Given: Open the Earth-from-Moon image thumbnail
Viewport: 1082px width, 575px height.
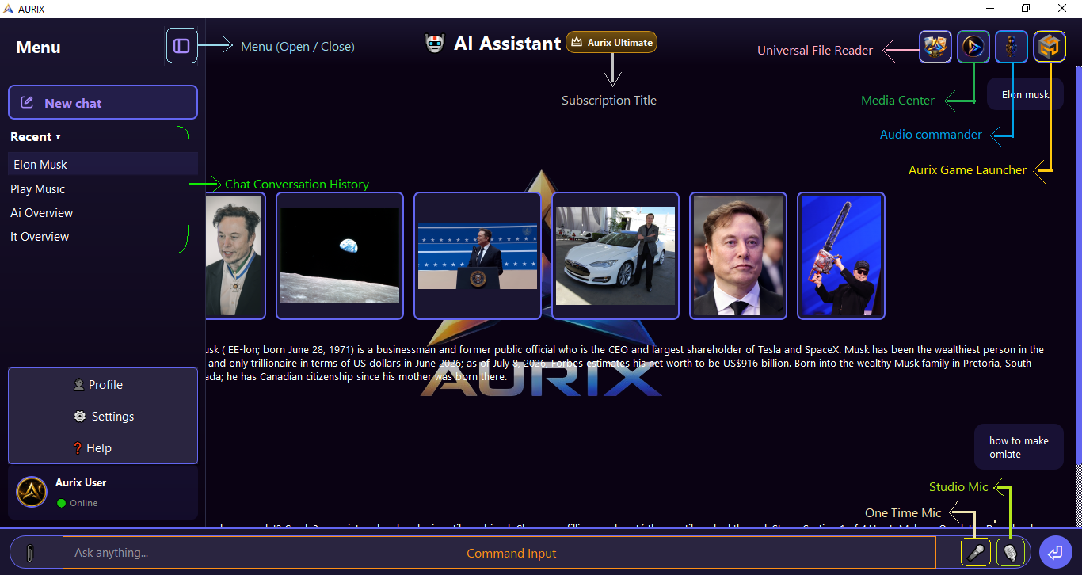Looking at the screenshot, I should tap(340, 256).
